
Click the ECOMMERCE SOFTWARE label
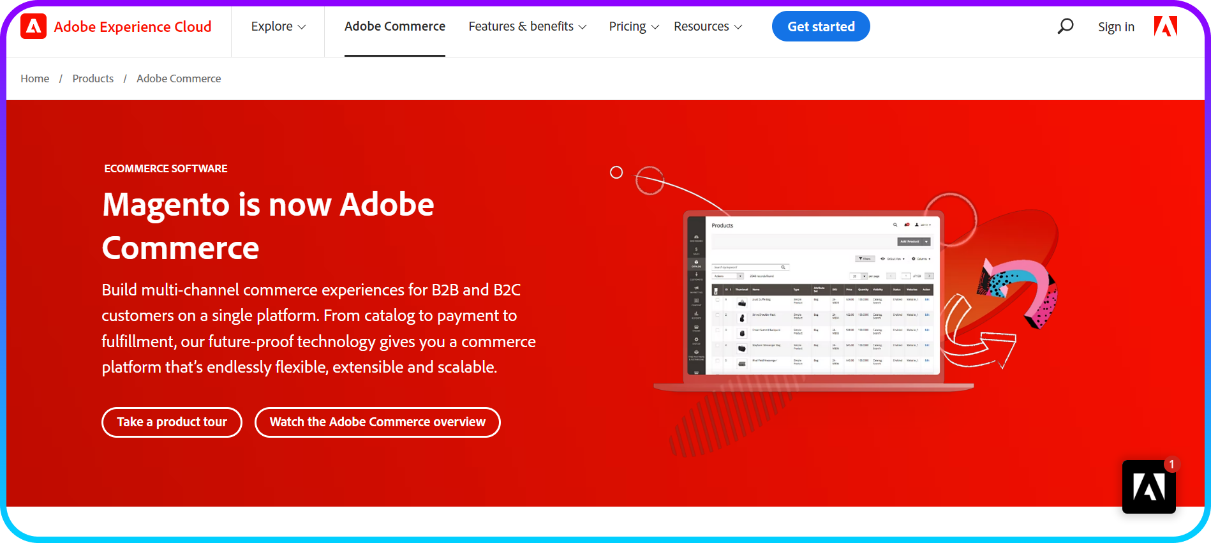[x=166, y=168]
